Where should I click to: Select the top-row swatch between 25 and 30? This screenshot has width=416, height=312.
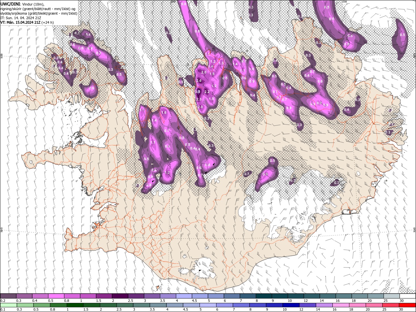pos(391,296)
